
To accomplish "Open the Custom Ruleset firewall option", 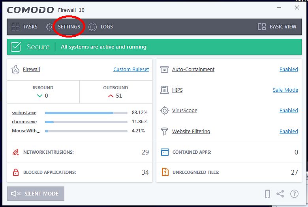I will 131,70.
